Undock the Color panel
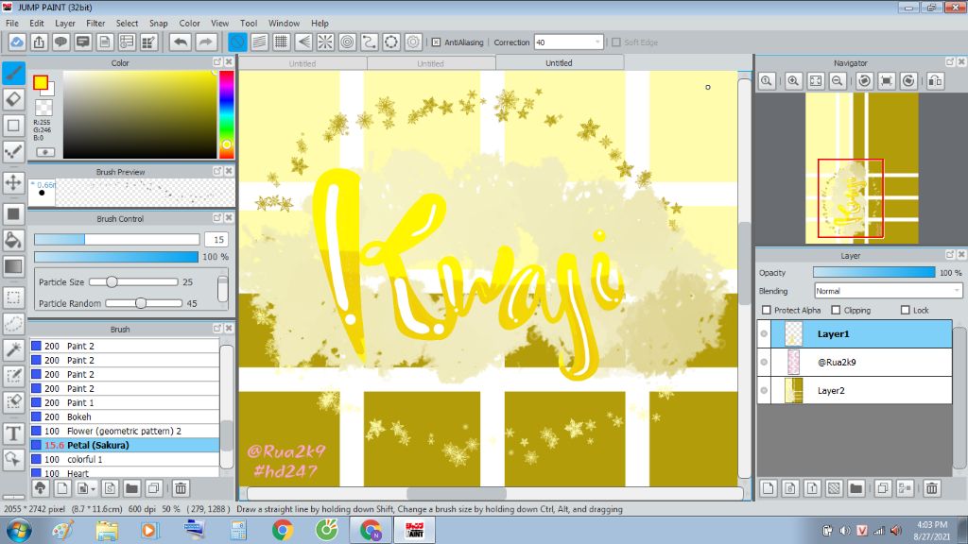This screenshot has height=544, width=968. click(x=217, y=62)
